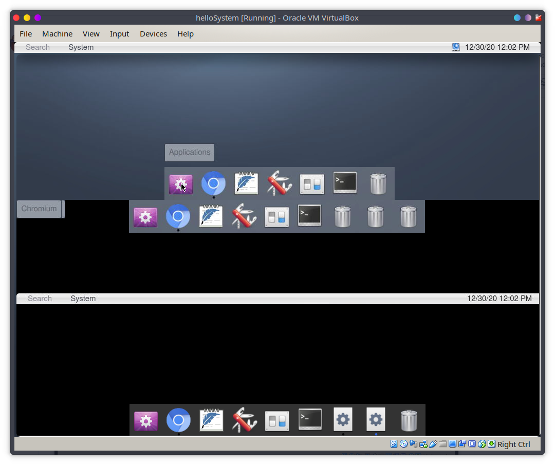Click the last of the three trash cans
This screenshot has height=465, width=555.
click(x=409, y=217)
